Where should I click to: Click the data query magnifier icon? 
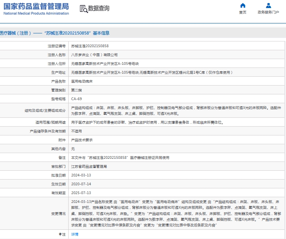84,9
